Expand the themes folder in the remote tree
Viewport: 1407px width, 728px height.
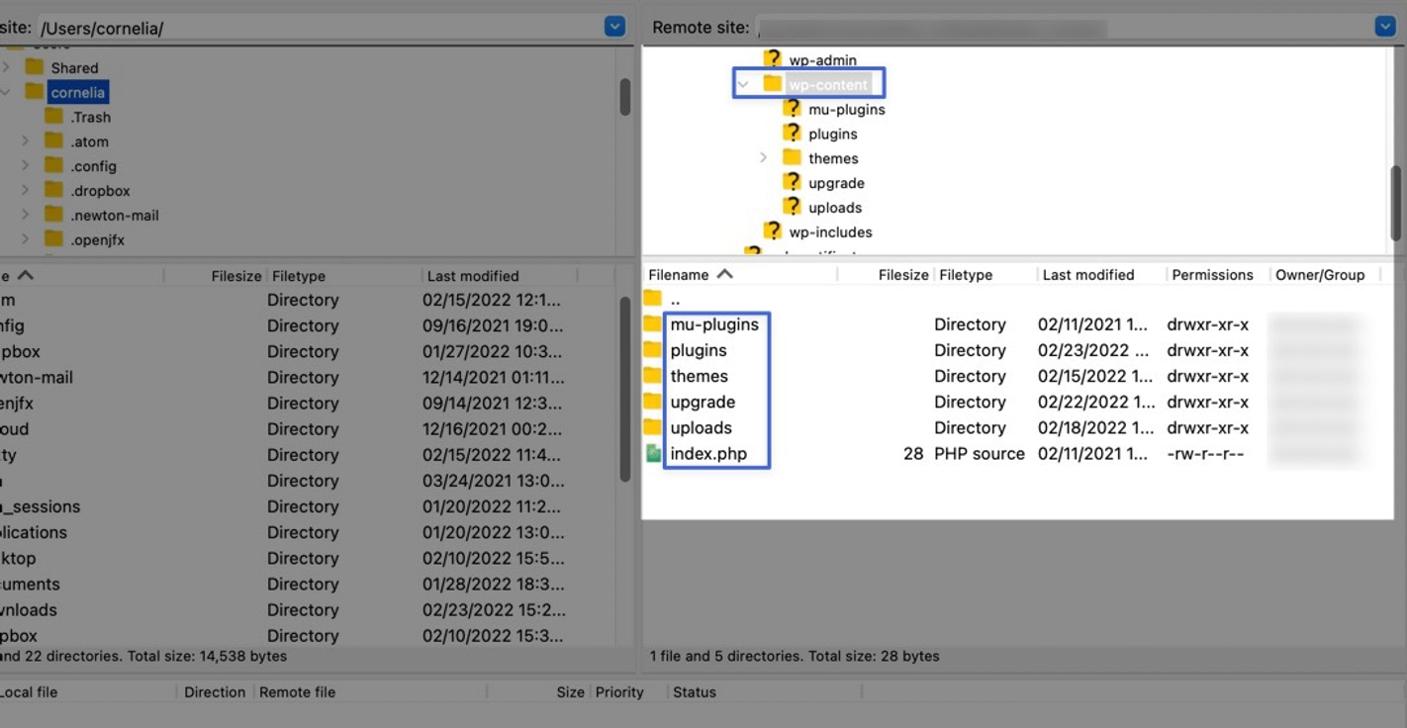pyautogui.click(x=763, y=158)
